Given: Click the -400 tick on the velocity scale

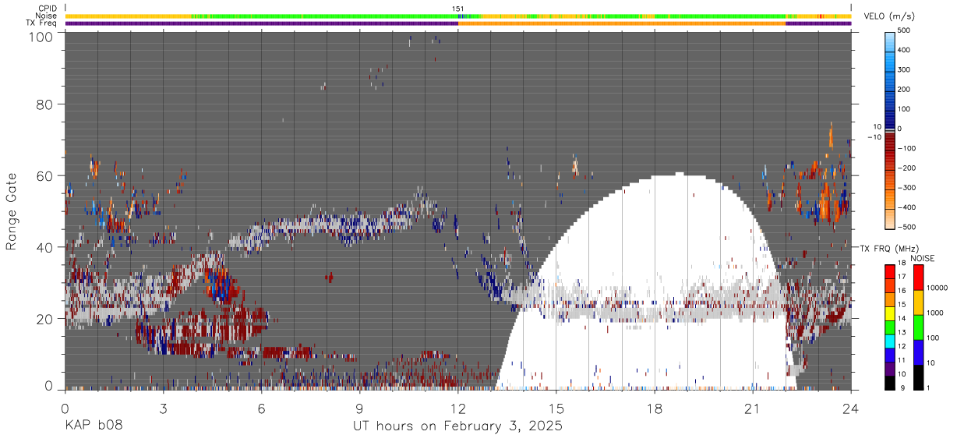Looking at the screenshot, I should [907, 207].
